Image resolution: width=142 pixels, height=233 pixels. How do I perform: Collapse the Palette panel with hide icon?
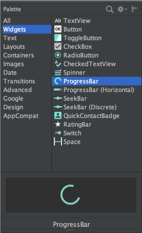pyautogui.click(x=135, y=9)
